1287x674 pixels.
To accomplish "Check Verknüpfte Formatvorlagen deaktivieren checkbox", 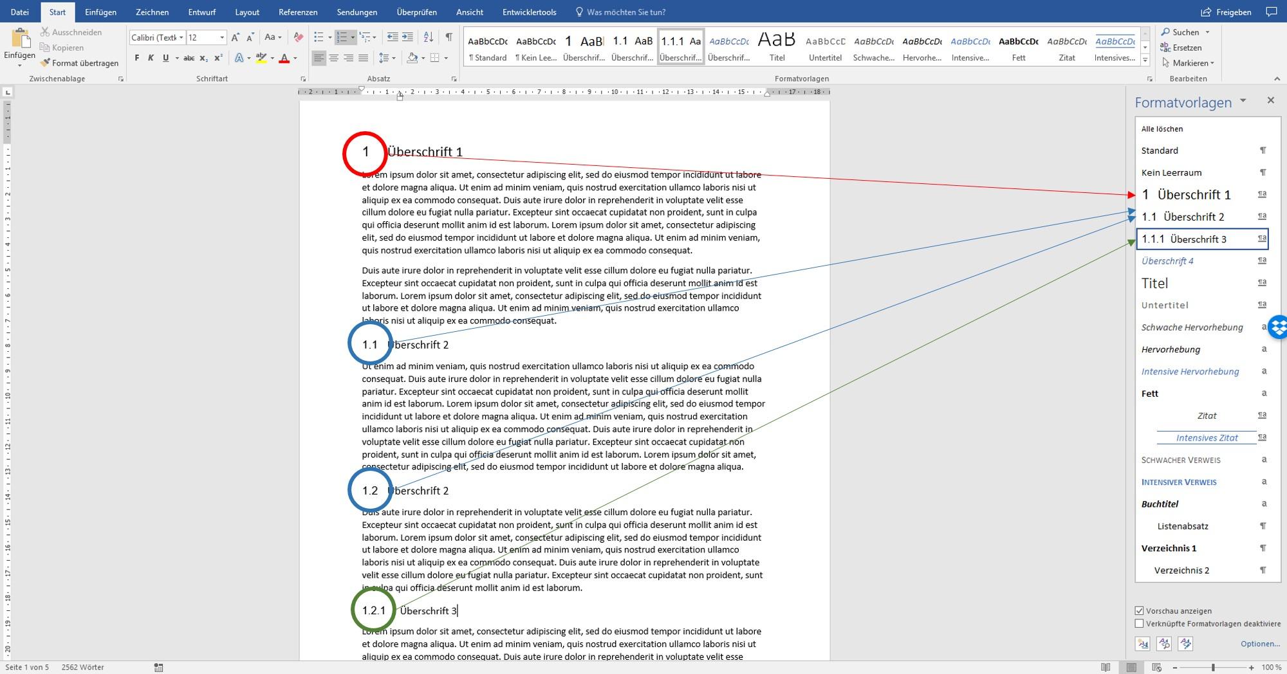I will [x=1140, y=623].
